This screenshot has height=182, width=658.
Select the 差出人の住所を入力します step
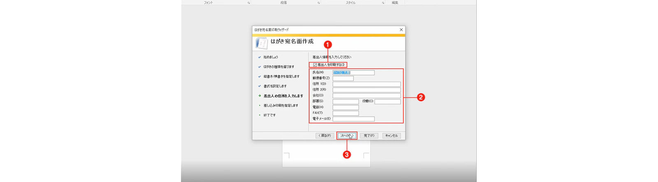pyautogui.click(x=283, y=96)
